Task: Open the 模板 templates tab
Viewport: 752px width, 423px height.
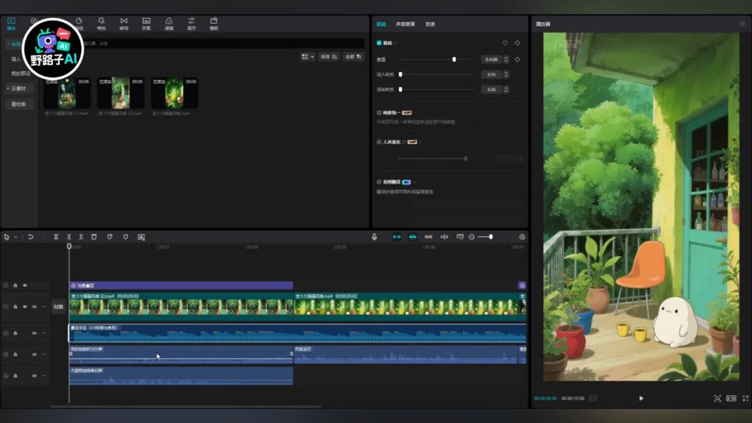Action: click(214, 24)
